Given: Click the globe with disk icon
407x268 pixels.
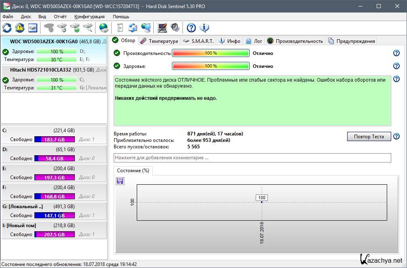Looking at the screenshot, I should [x=104, y=28].
